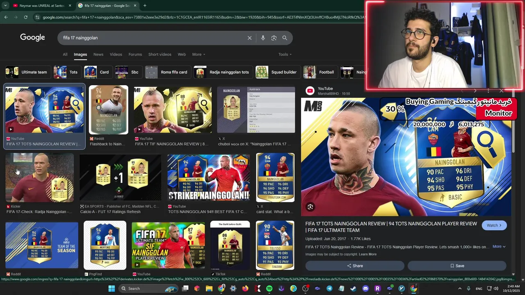This screenshot has height=295, width=525.
Task: Open Firefox from taskbar
Action: coord(245,288)
